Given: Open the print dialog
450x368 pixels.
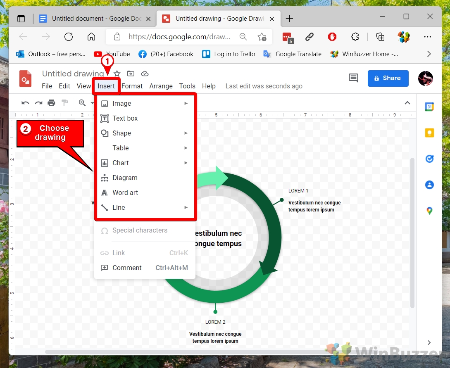Looking at the screenshot, I should click(x=51, y=103).
